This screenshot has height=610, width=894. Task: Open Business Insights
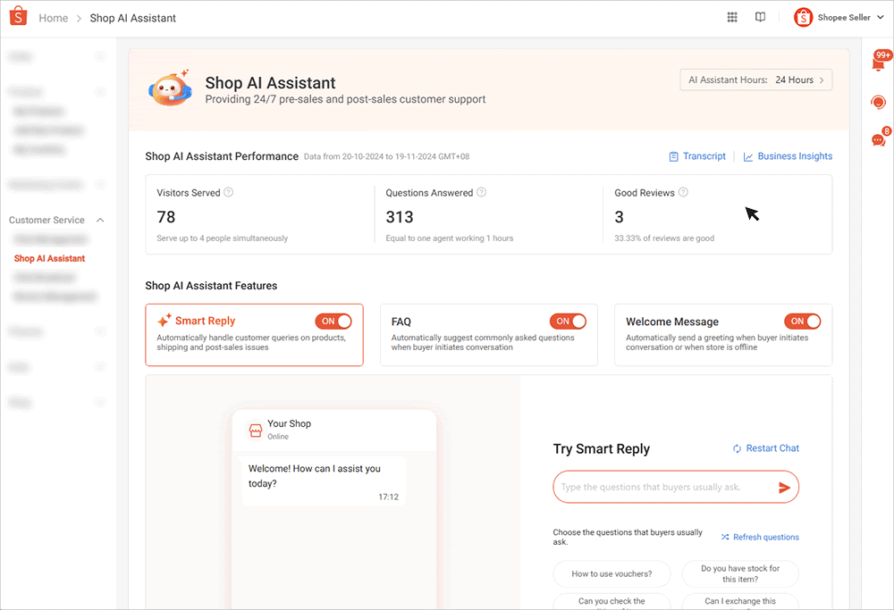click(794, 156)
